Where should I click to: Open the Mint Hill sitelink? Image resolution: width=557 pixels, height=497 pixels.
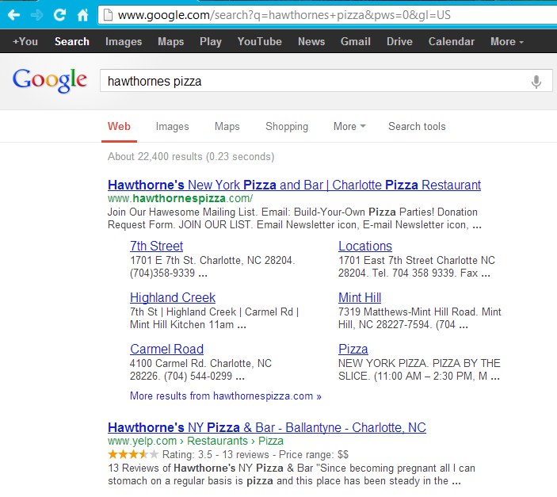[360, 297]
